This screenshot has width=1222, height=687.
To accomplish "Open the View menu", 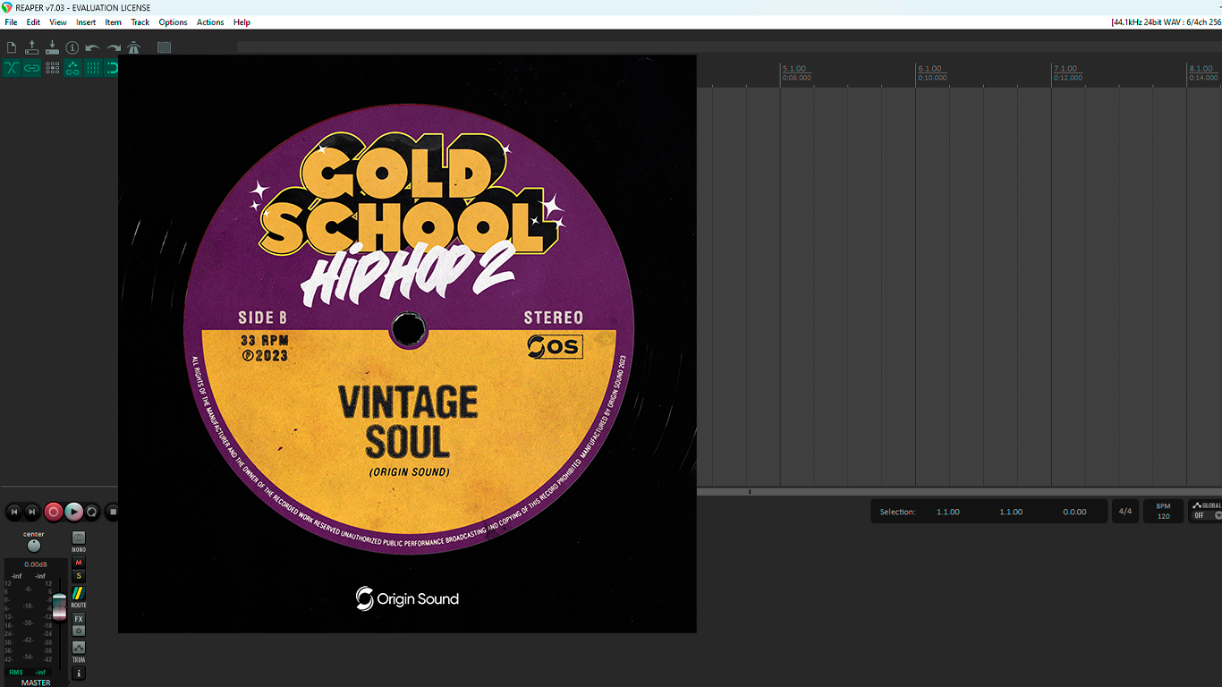I will tap(58, 22).
